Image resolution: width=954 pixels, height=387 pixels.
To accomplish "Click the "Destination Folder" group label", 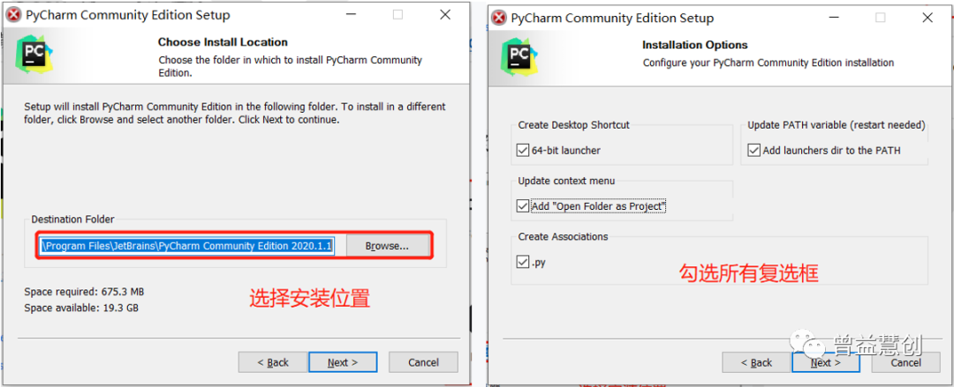I will point(73,220).
